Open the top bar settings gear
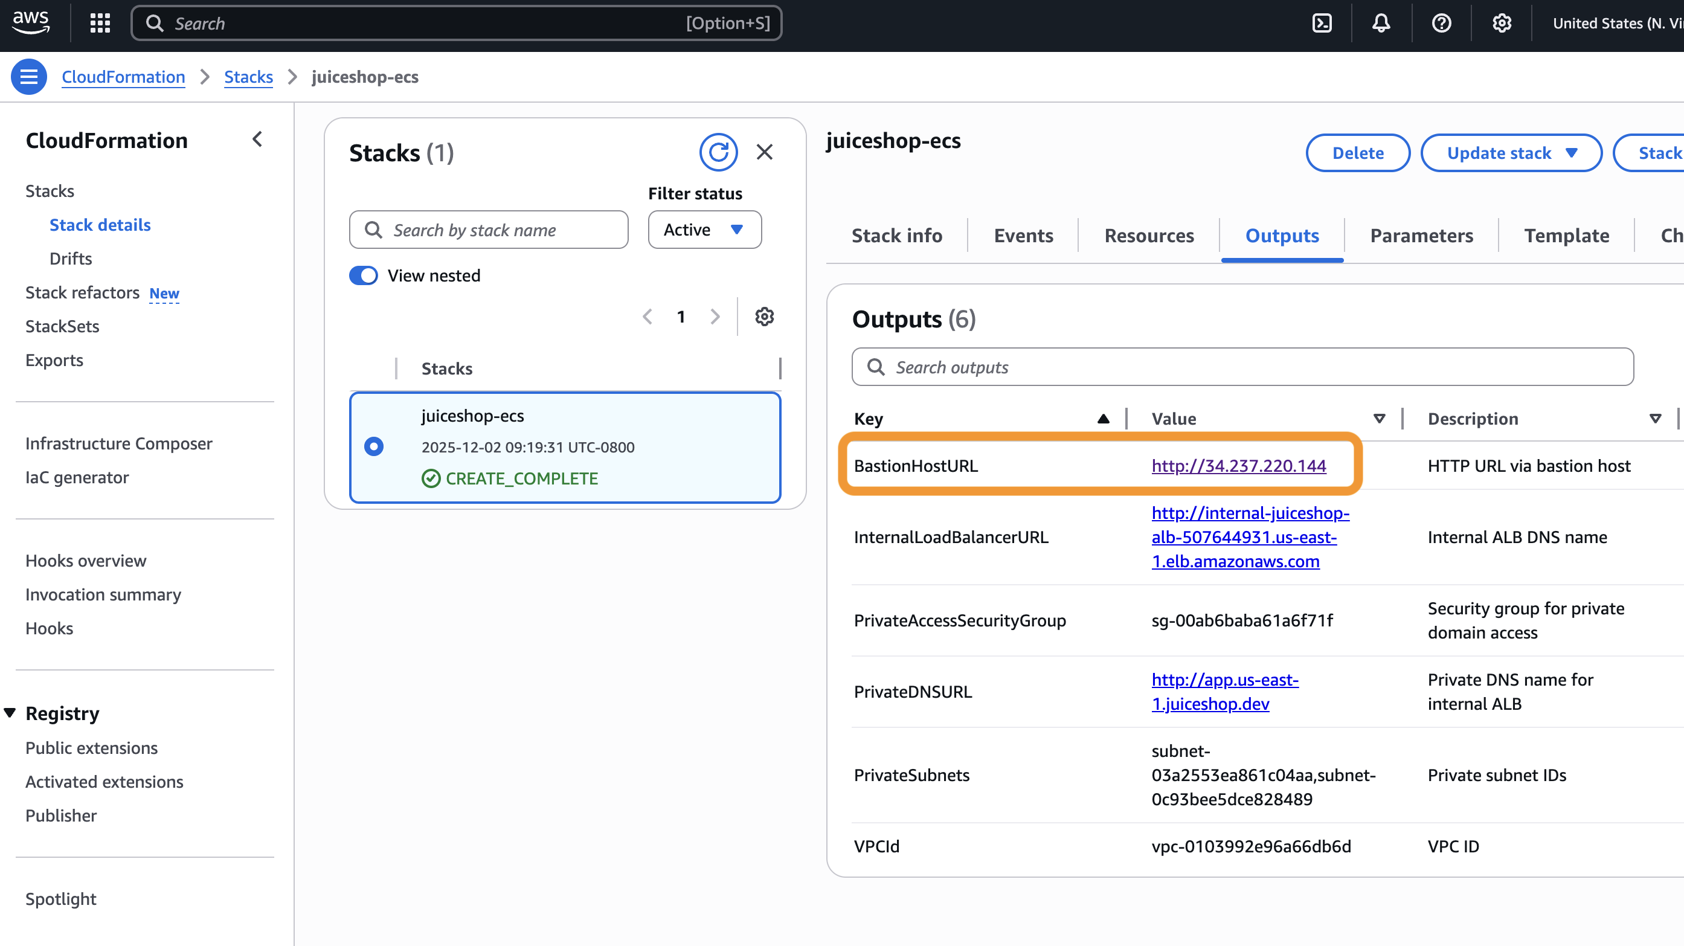This screenshot has height=946, width=1684. [x=1502, y=24]
